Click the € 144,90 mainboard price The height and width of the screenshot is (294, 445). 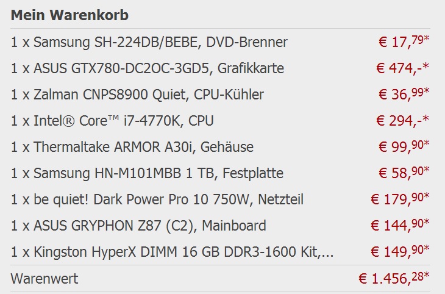point(400,225)
